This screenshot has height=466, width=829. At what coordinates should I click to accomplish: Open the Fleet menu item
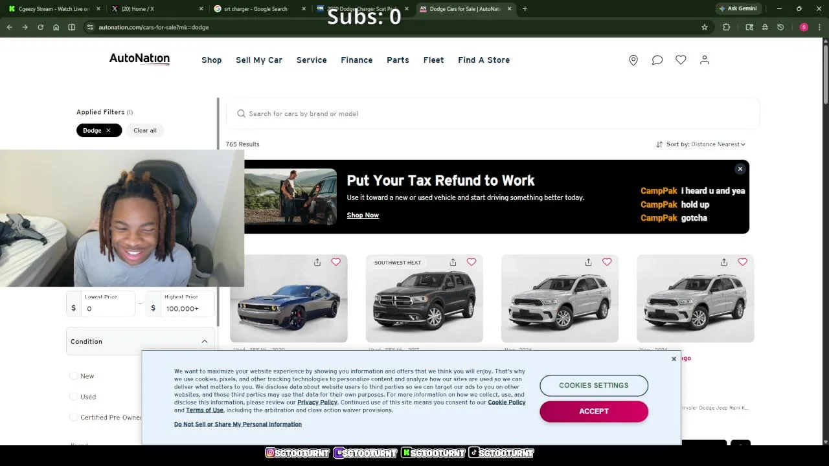tap(433, 60)
